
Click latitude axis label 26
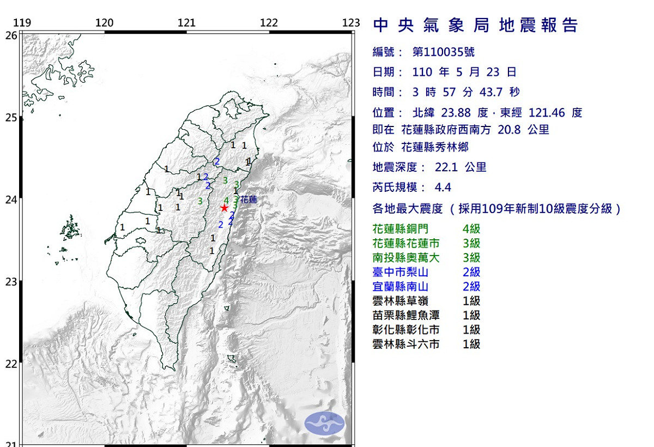(10, 35)
